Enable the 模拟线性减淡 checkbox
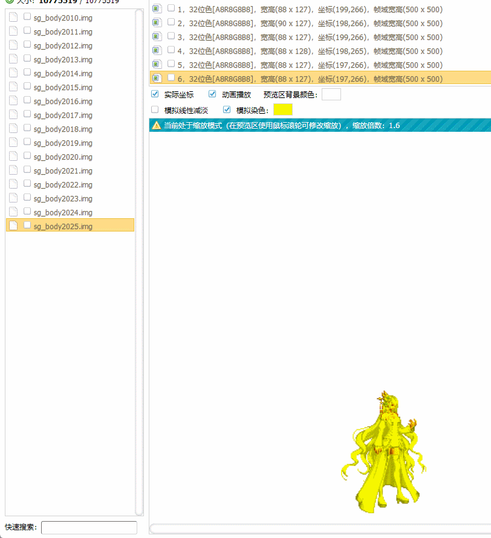 coord(155,109)
